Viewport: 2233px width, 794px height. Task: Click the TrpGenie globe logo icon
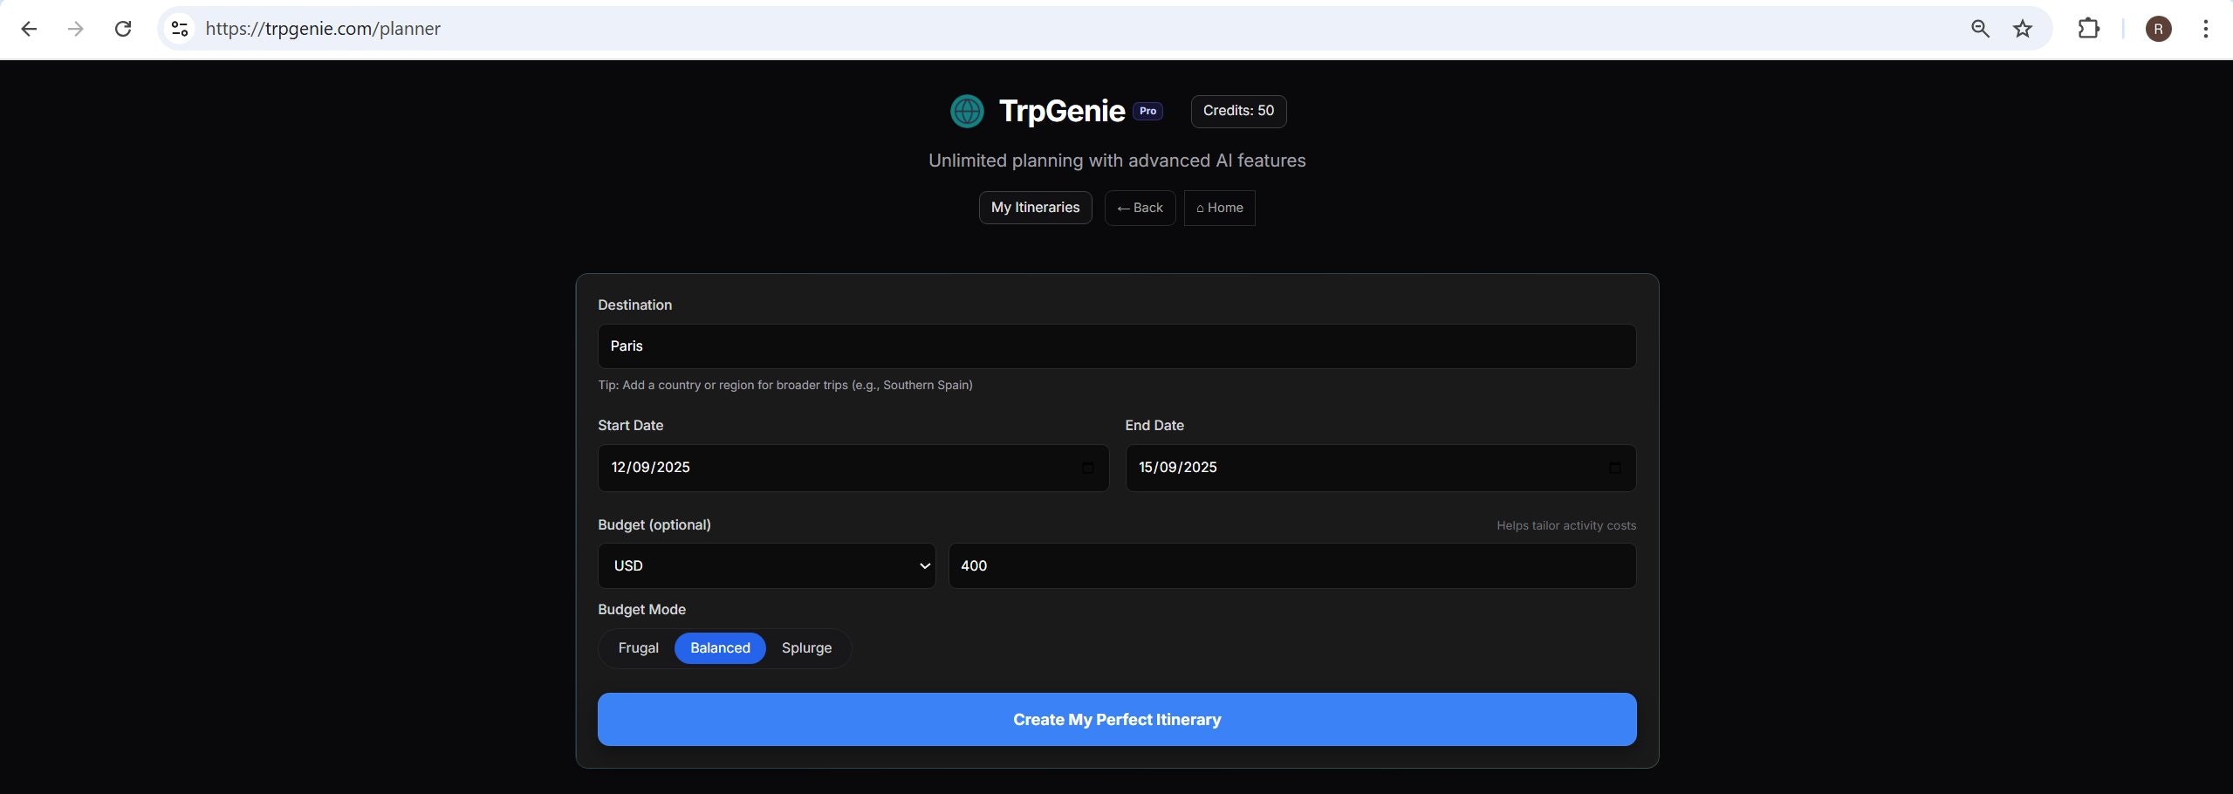point(966,111)
